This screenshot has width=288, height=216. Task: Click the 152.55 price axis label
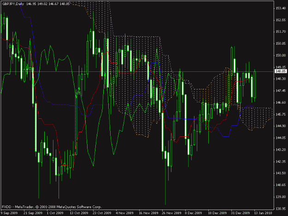pyautogui.click(x=281, y=20)
